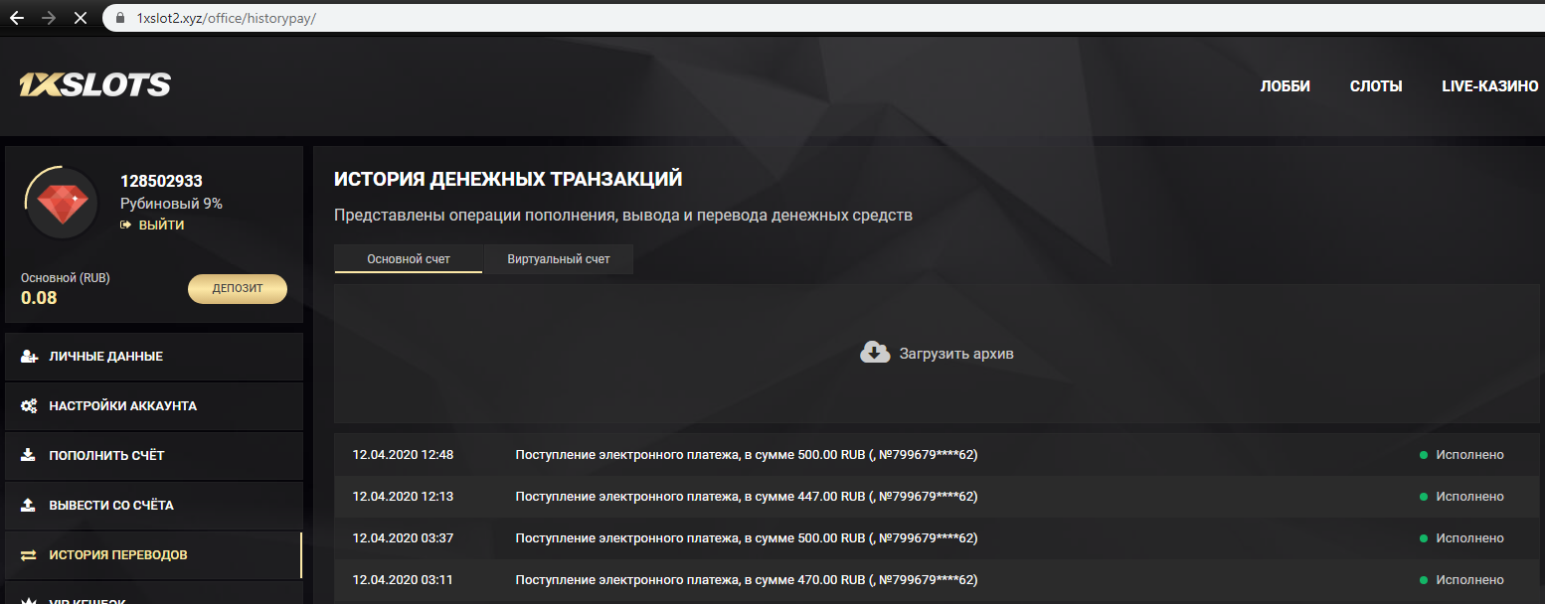Click the gears icon next to НАСТРОЙКИ АККАУНТА
This screenshot has height=604, width=1545.
(29, 406)
